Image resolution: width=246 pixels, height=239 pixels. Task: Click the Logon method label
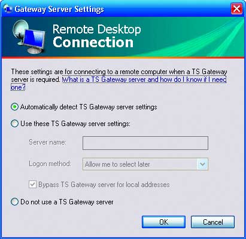pos(50,164)
